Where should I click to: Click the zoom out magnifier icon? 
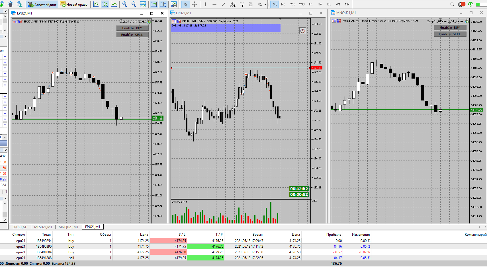[x=134, y=4]
